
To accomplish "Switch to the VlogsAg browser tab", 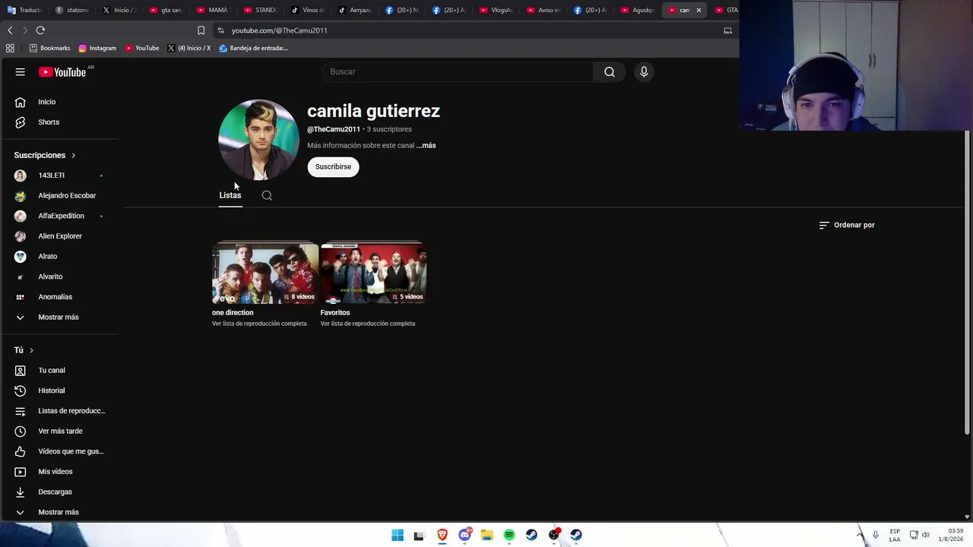I will pyautogui.click(x=496, y=10).
